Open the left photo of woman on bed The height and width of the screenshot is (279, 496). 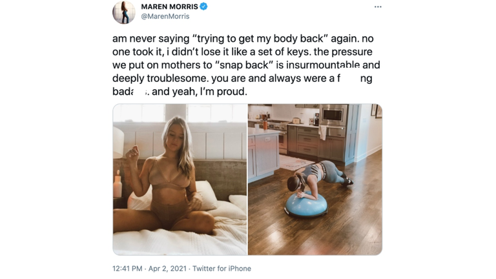(180, 180)
